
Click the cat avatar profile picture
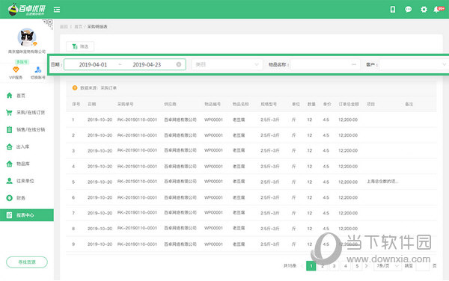[27, 37]
